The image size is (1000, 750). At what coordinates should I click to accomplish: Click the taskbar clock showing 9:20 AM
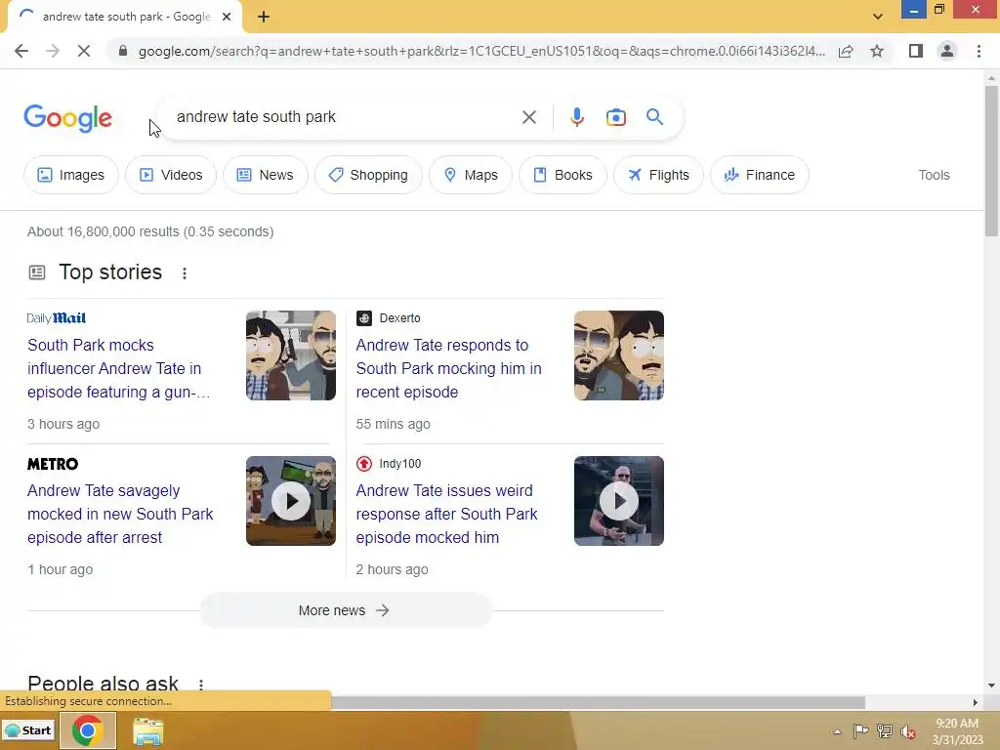[x=957, y=731]
